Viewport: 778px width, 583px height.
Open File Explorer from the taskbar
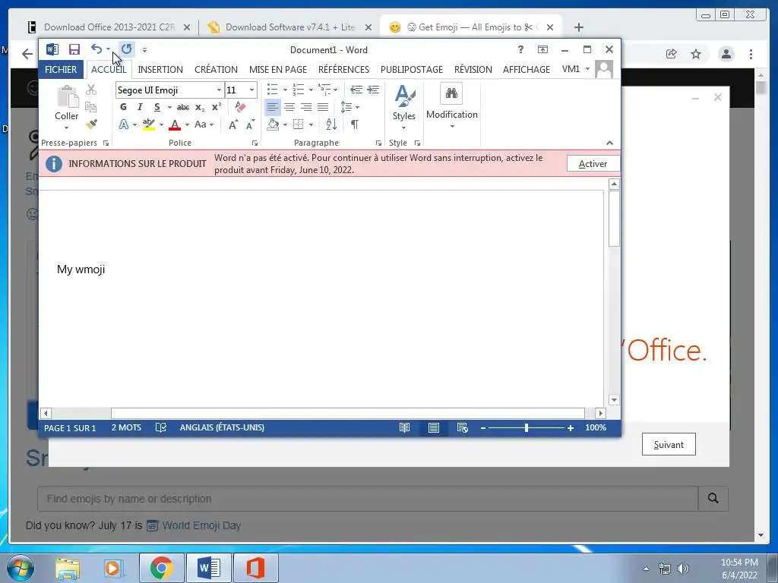68,568
